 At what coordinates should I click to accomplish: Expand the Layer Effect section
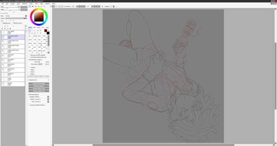5,13
